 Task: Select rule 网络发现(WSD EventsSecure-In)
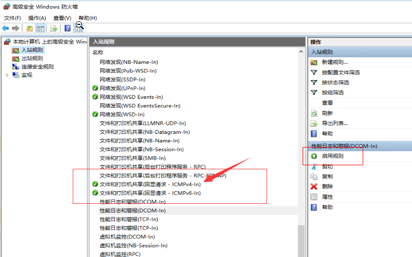[140, 105]
